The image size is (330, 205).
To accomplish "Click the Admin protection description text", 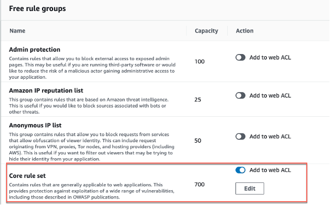I will click(92, 68).
